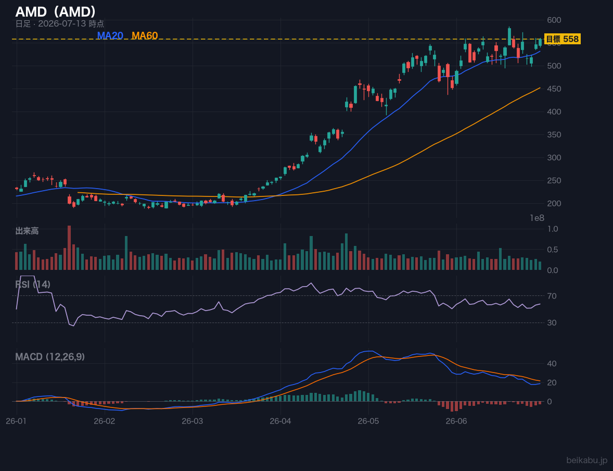
Task: Click the 26-05 date axis label
Action: (x=368, y=422)
